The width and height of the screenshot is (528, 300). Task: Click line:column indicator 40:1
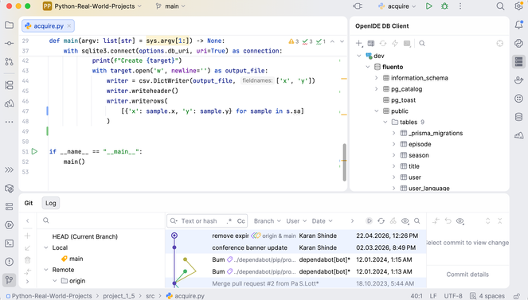(417, 296)
